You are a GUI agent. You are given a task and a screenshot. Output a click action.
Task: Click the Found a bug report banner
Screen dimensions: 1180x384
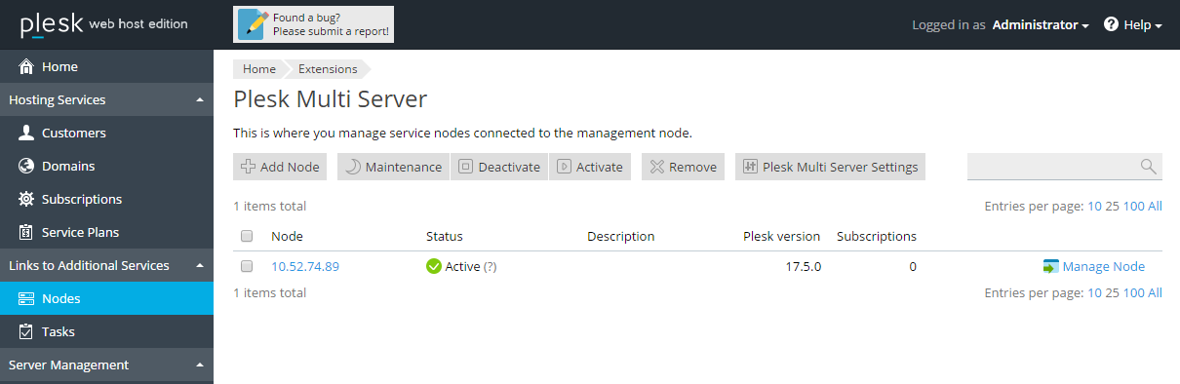[314, 24]
